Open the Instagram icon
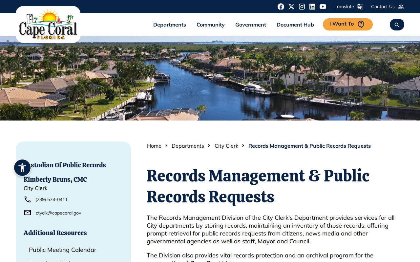 click(x=302, y=7)
